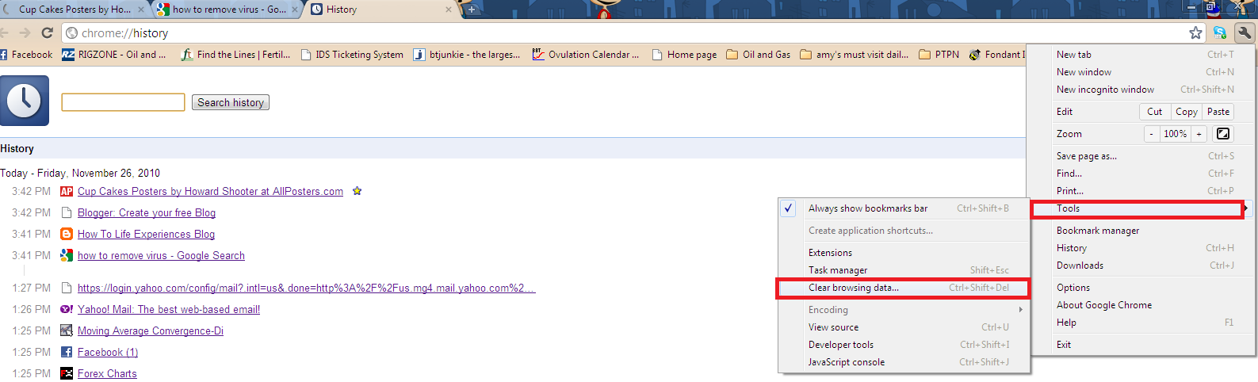Open Blogger: Create your free Blog link
Viewport: 1258px width, 382px height.
click(x=147, y=212)
